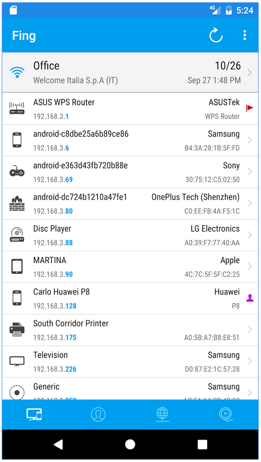Open the Internet globe bottom tab
Viewport: 261px width, 462px height.
tap(162, 414)
